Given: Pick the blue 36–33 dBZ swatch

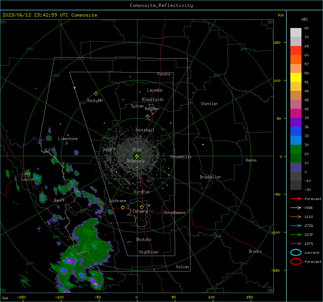Looking at the screenshot, I should 296,131.
